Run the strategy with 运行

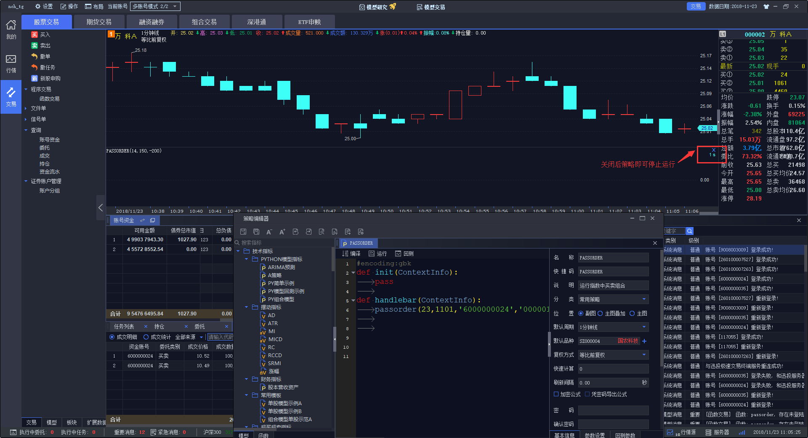click(x=377, y=254)
